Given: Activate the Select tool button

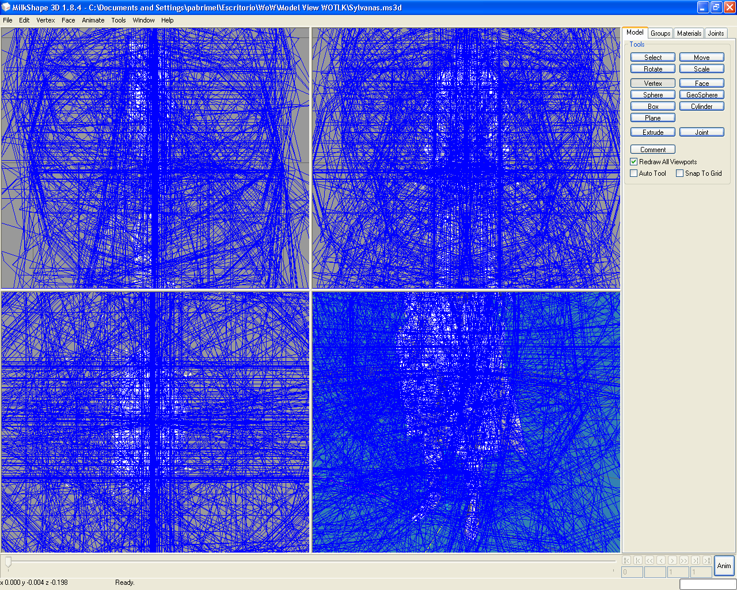Looking at the screenshot, I should 653,57.
